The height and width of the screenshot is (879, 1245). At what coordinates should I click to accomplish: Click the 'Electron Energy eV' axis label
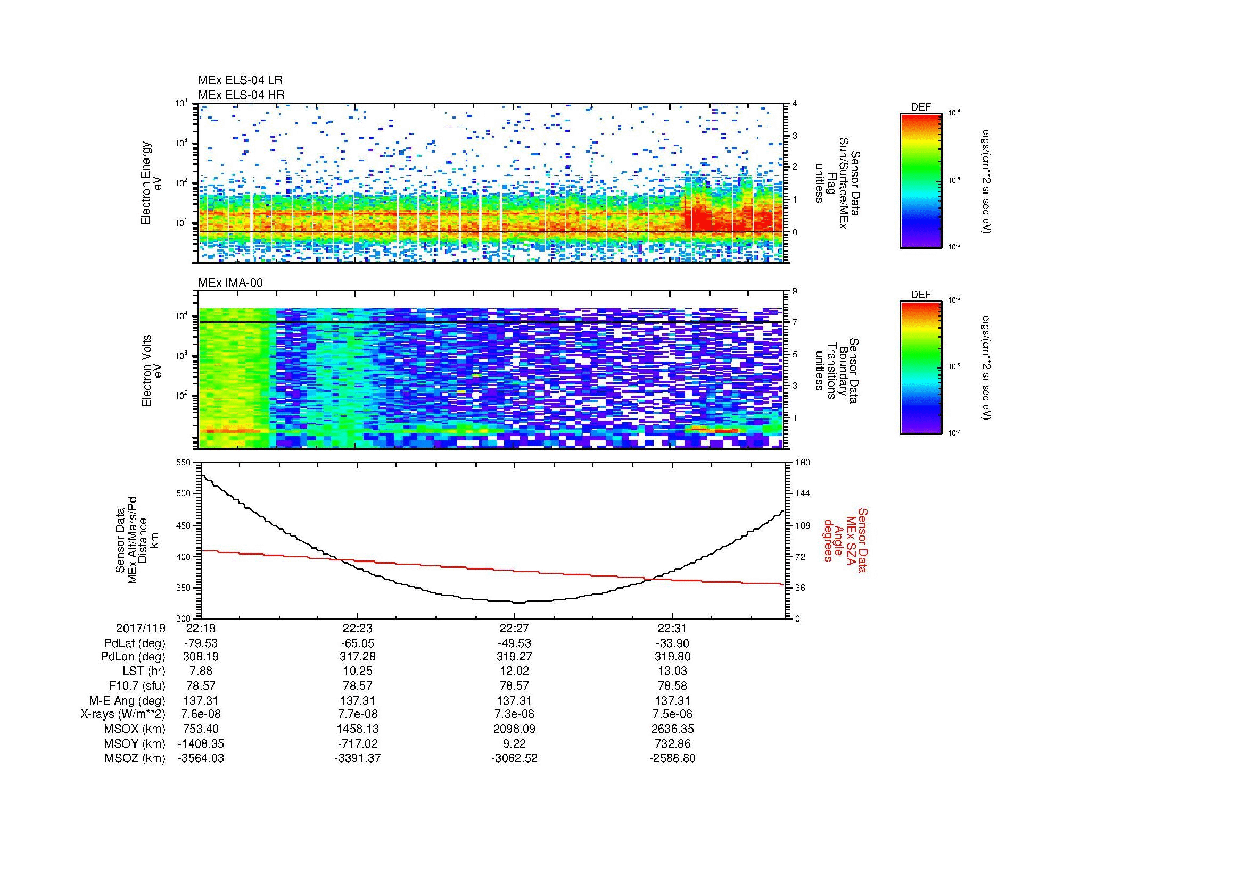point(151,183)
